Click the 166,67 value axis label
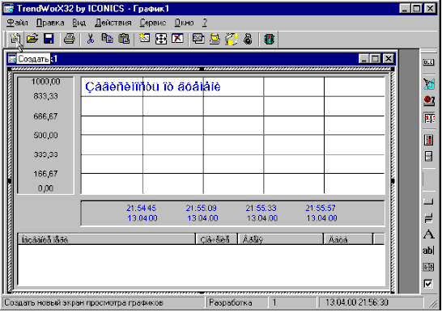The height and width of the screenshot is (312, 442). (x=45, y=174)
